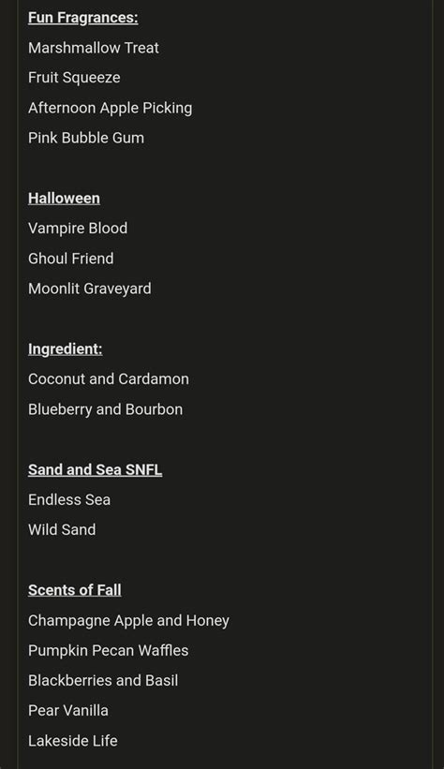Click Pink Bubble Gum entry

(86, 138)
